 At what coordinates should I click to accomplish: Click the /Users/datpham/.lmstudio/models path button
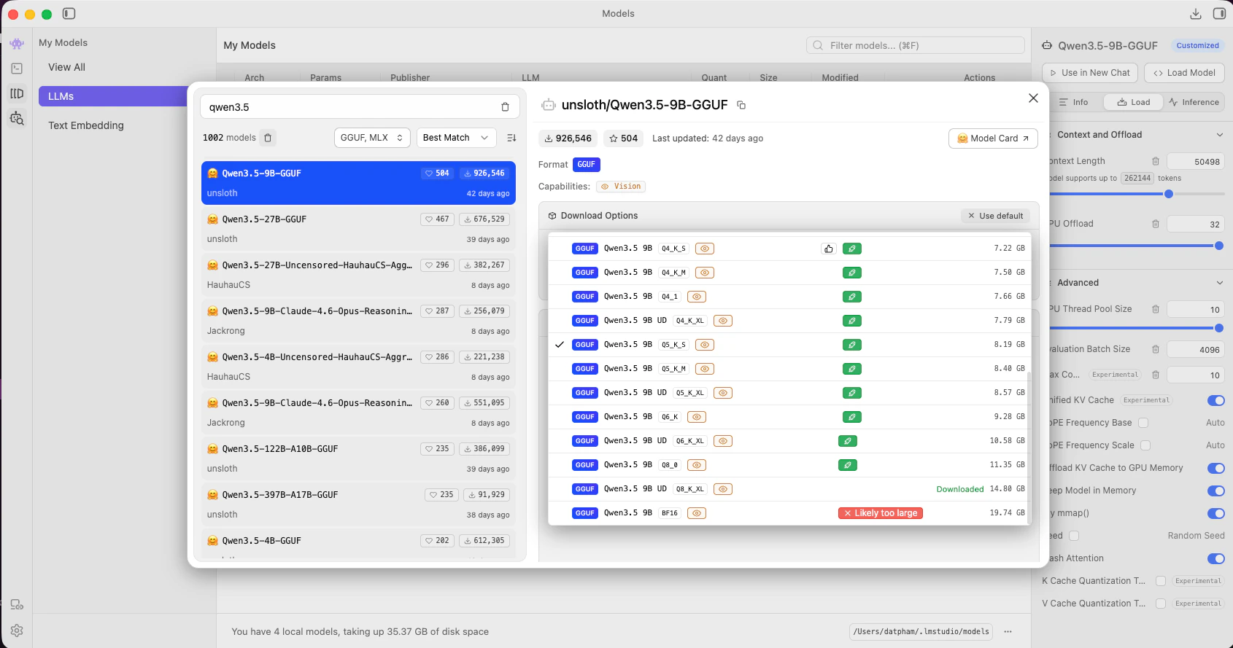(x=921, y=632)
